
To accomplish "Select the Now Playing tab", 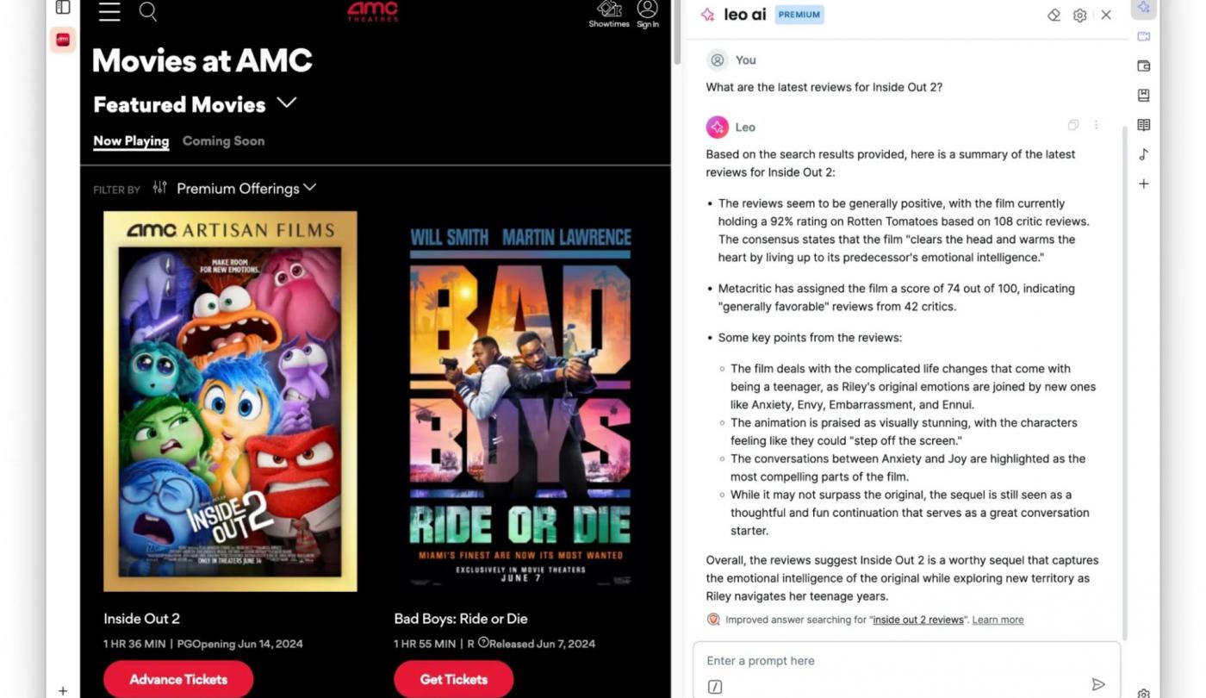I will (x=131, y=141).
